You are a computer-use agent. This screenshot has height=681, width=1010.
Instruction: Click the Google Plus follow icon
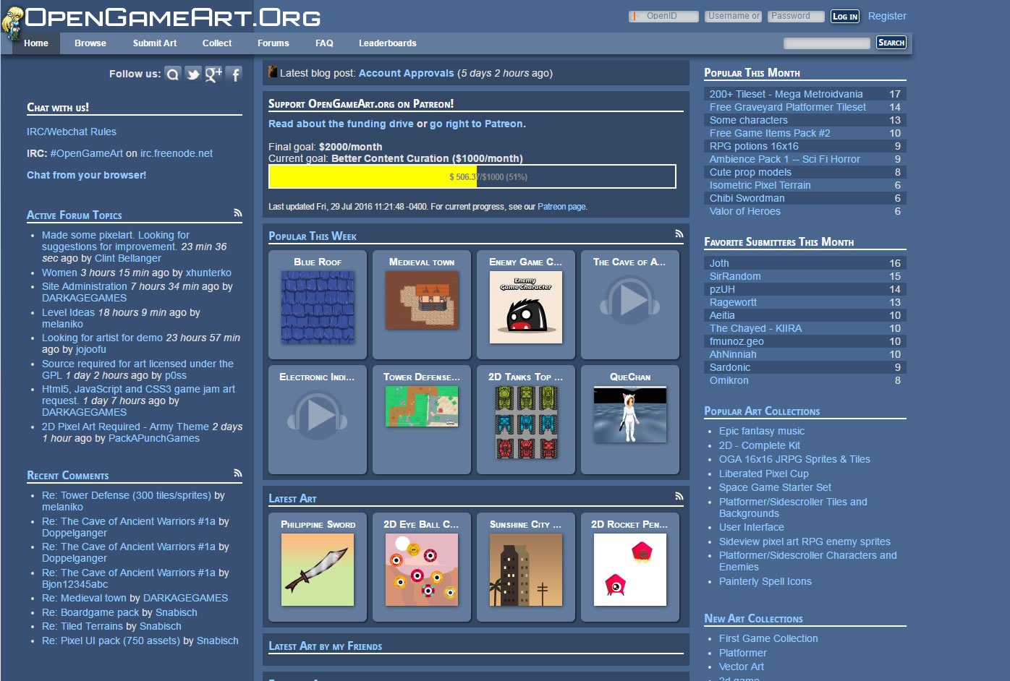coord(213,74)
